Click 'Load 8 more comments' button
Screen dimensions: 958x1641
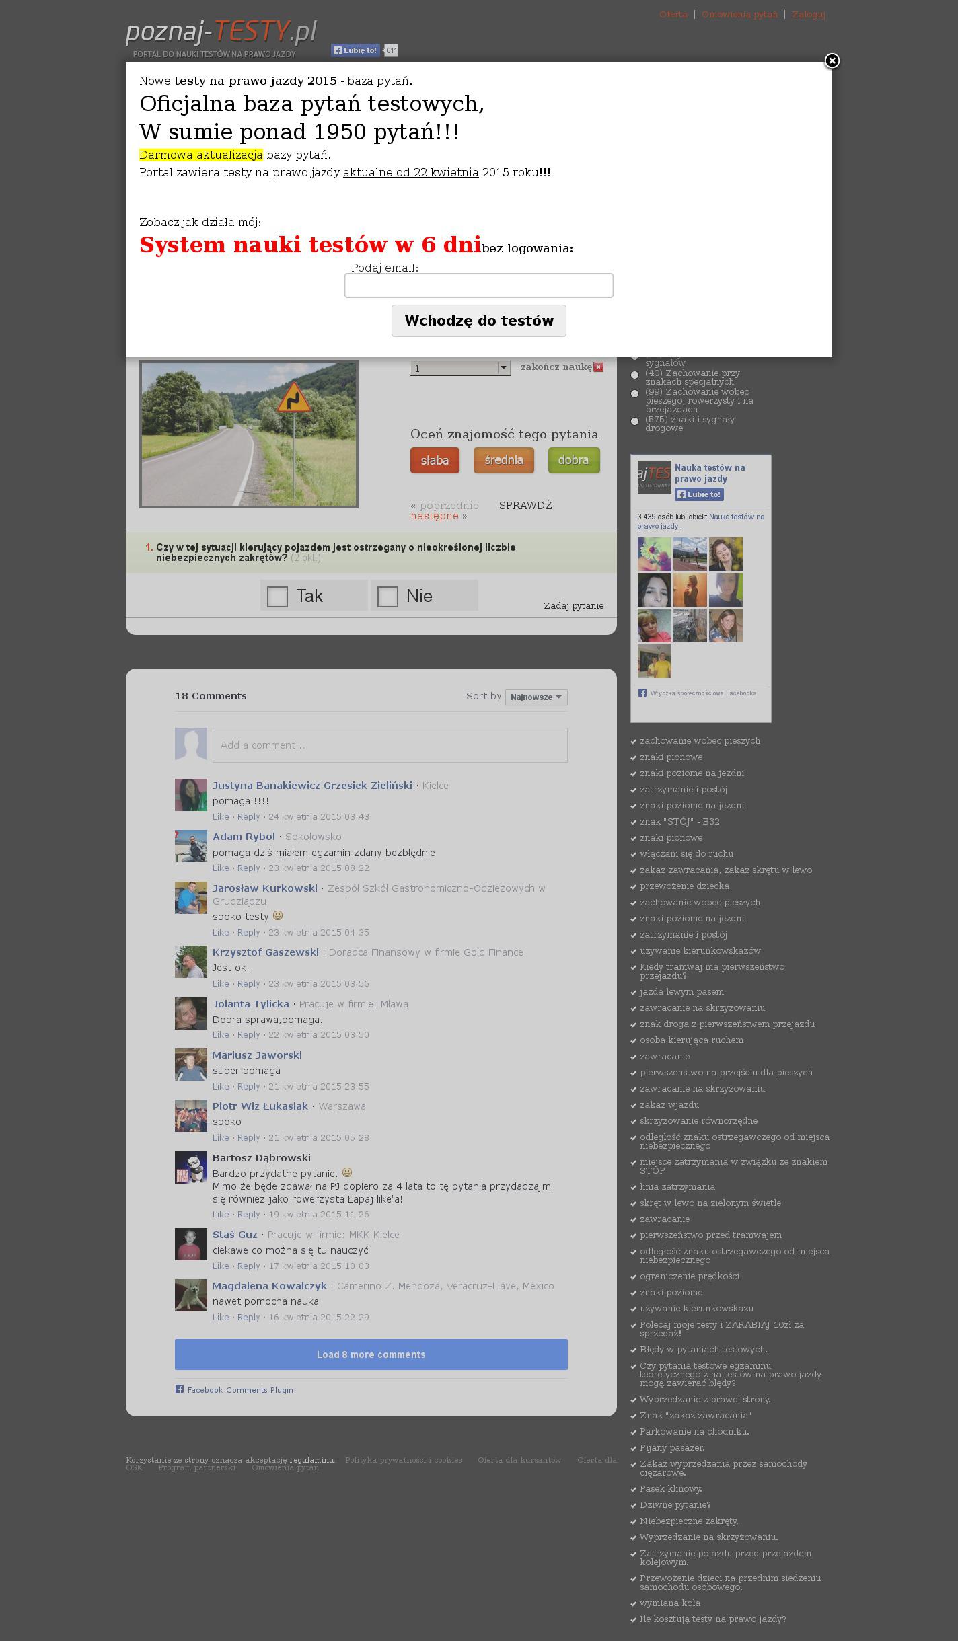click(371, 1354)
